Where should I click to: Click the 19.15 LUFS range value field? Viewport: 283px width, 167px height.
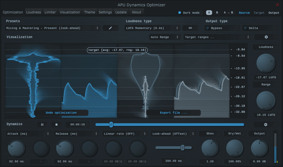(266, 115)
